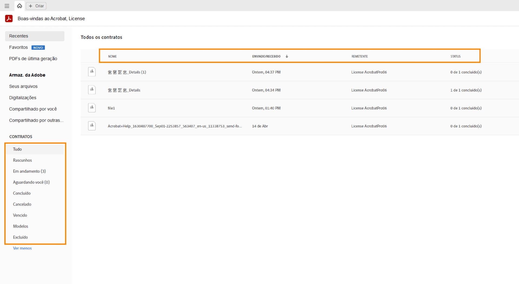Sort by the Enviado/Recebido column header

point(266,56)
